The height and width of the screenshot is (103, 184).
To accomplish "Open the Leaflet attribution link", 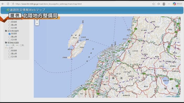I will click(x=168, y=96).
